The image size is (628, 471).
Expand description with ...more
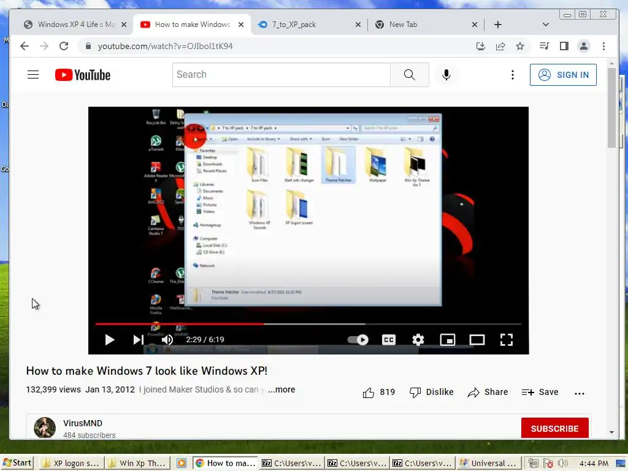pos(281,389)
